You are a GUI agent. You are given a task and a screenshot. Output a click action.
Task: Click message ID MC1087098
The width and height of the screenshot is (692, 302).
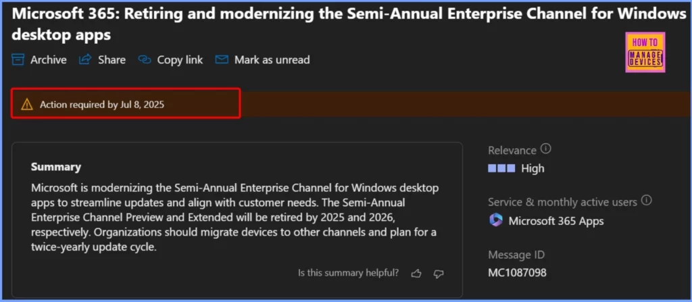[x=517, y=272]
